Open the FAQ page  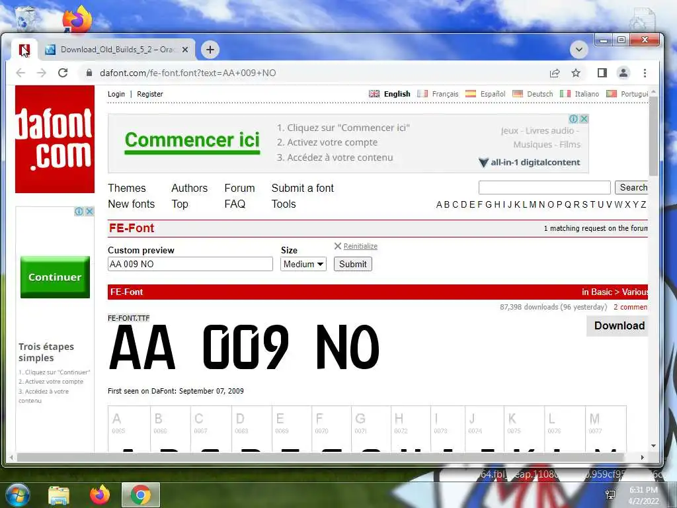pyautogui.click(x=235, y=204)
